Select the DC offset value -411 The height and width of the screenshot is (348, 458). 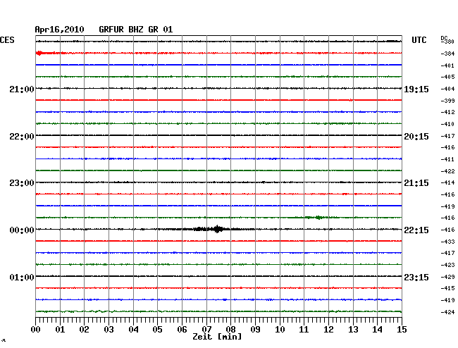[447, 159]
